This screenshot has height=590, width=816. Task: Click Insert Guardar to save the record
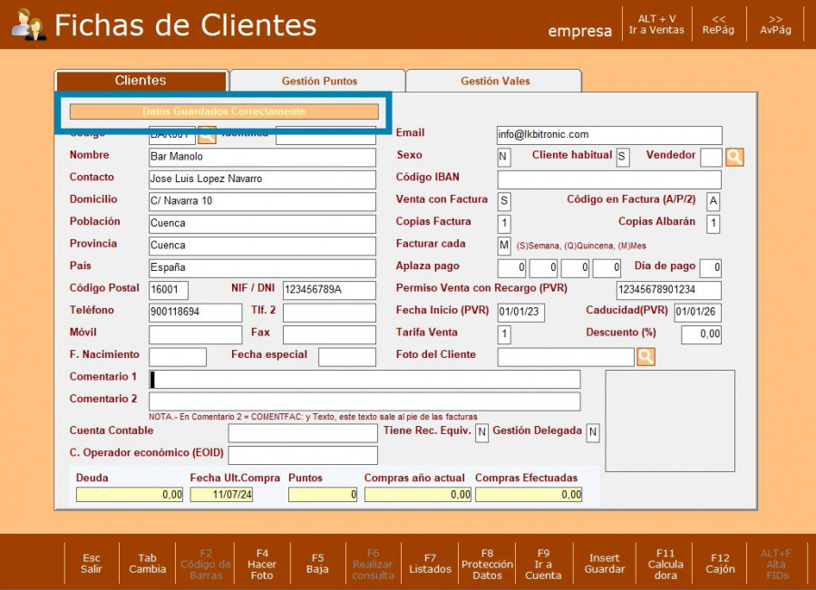(x=604, y=564)
